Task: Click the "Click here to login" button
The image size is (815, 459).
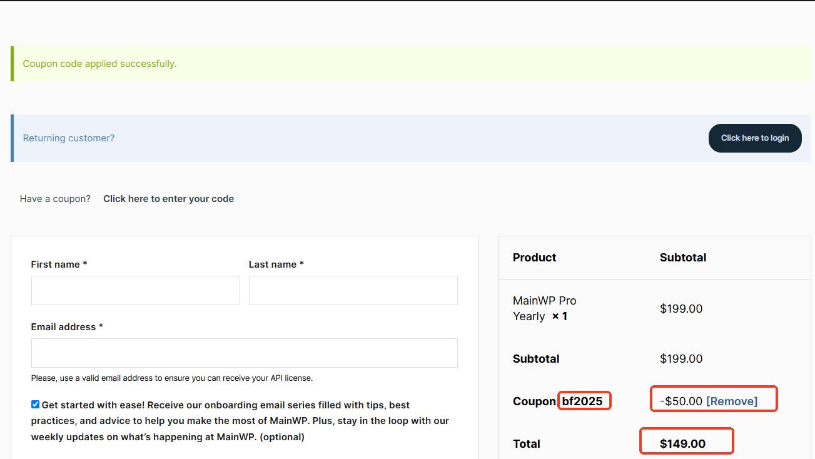Action: 755,138
